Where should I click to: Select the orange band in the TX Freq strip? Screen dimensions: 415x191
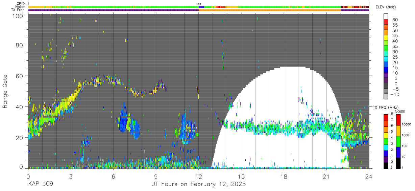coord(269,10)
